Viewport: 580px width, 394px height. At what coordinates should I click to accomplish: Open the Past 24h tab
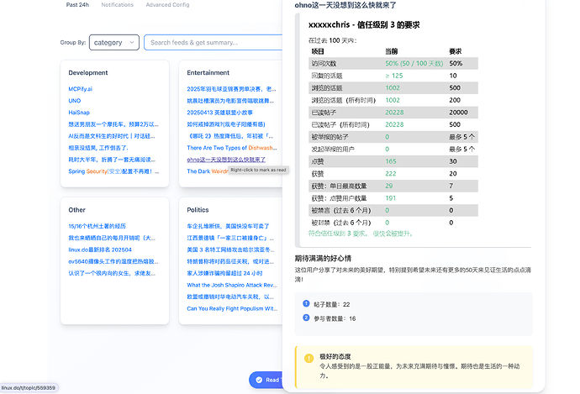tap(77, 5)
